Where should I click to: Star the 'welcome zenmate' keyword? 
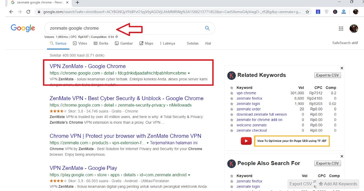click(x=232, y=125)
